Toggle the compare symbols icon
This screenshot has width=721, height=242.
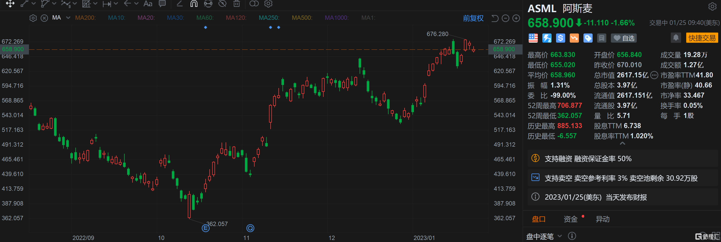(254, 4)
